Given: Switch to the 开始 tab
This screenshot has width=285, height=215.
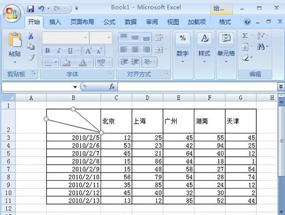Looking at the screenshot, I should tap(34, 22).
